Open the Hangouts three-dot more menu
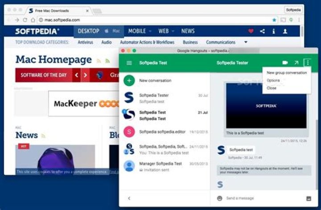Viewport: 321px width, 210px height. (x=308, y=62)
